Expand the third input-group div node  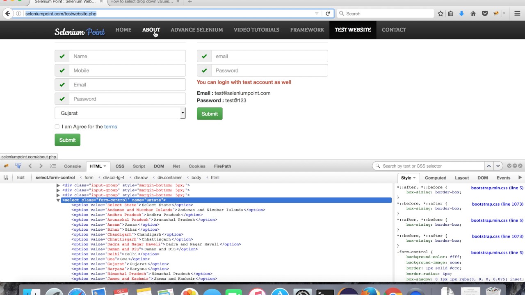point(58,195)
